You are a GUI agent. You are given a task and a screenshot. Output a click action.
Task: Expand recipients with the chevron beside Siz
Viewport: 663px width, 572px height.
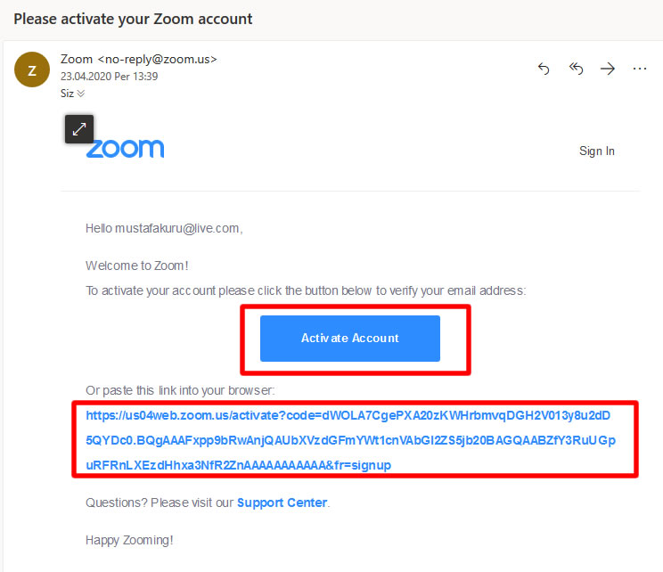tap(81, 94)
